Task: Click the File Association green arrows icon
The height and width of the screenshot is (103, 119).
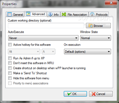Action: coord(64,14)
